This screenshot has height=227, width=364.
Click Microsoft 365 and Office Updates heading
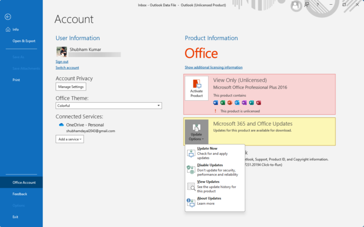(253, 124)
